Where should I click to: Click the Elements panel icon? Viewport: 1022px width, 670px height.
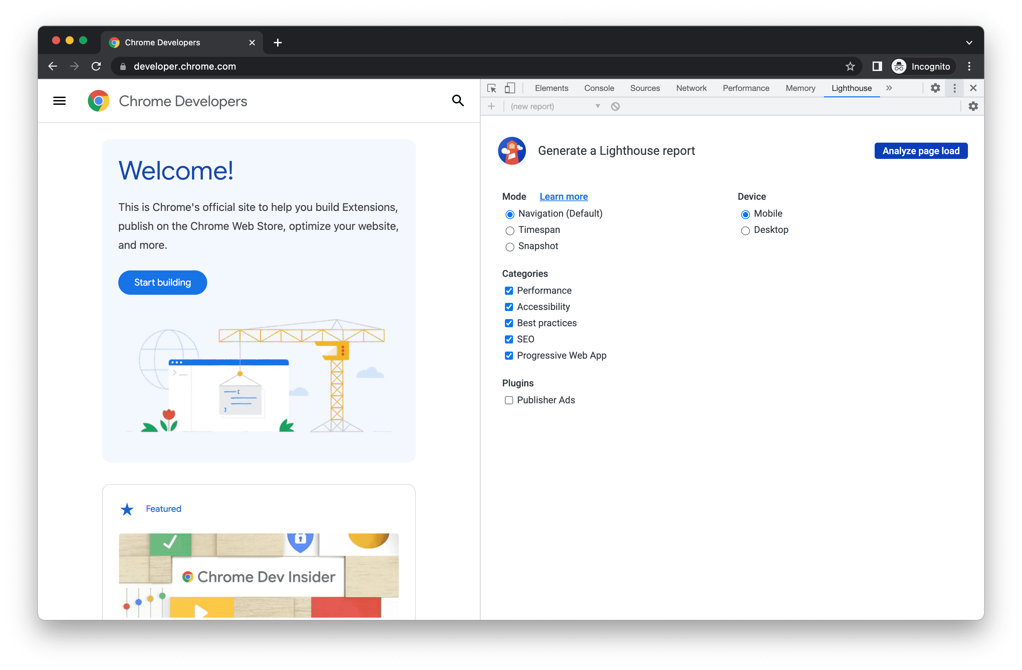coord(552,88)
